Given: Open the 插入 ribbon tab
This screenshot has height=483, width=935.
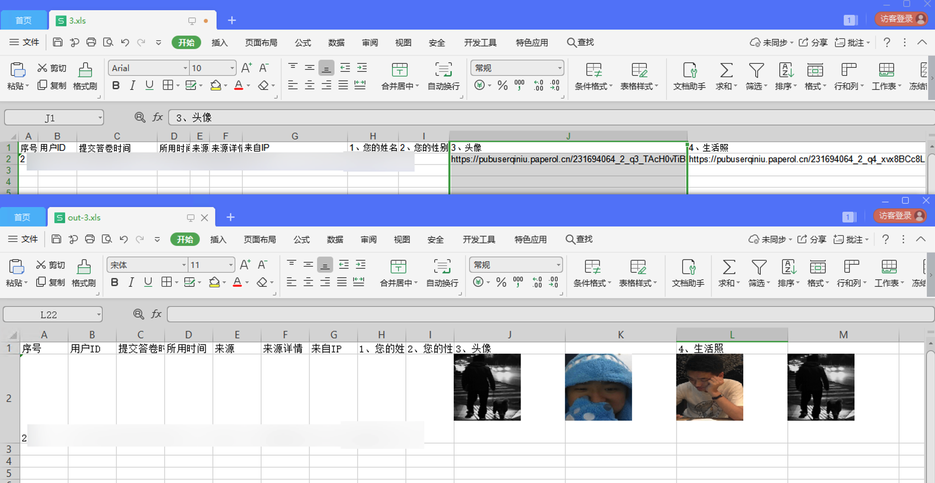Looking at the screenshot, I should [219, 43].
